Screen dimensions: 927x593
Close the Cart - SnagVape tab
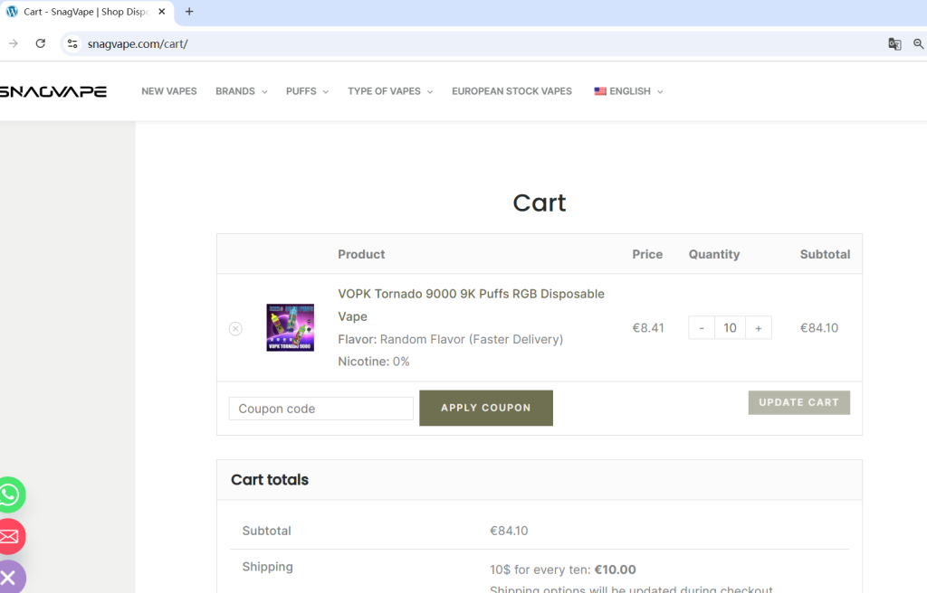[x=161, y=11]
